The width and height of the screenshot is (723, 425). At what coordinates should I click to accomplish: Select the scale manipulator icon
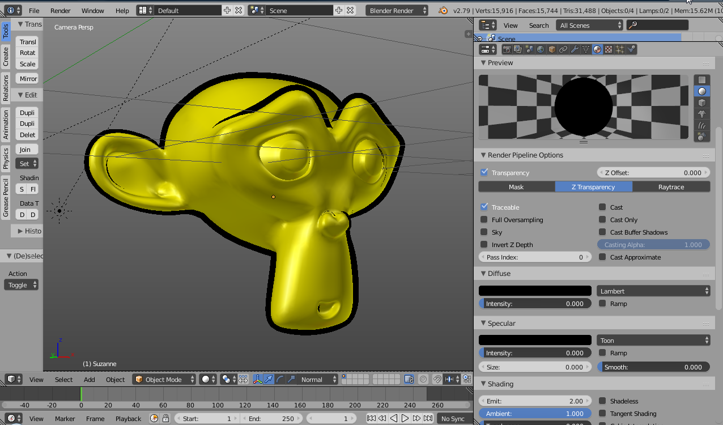[291, 379]
